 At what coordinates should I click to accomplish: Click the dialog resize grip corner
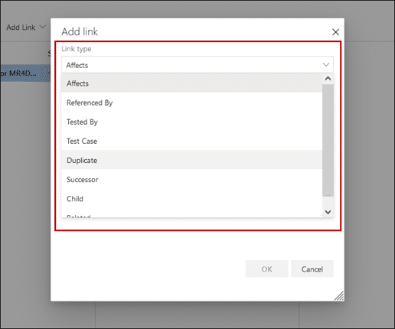339,296
